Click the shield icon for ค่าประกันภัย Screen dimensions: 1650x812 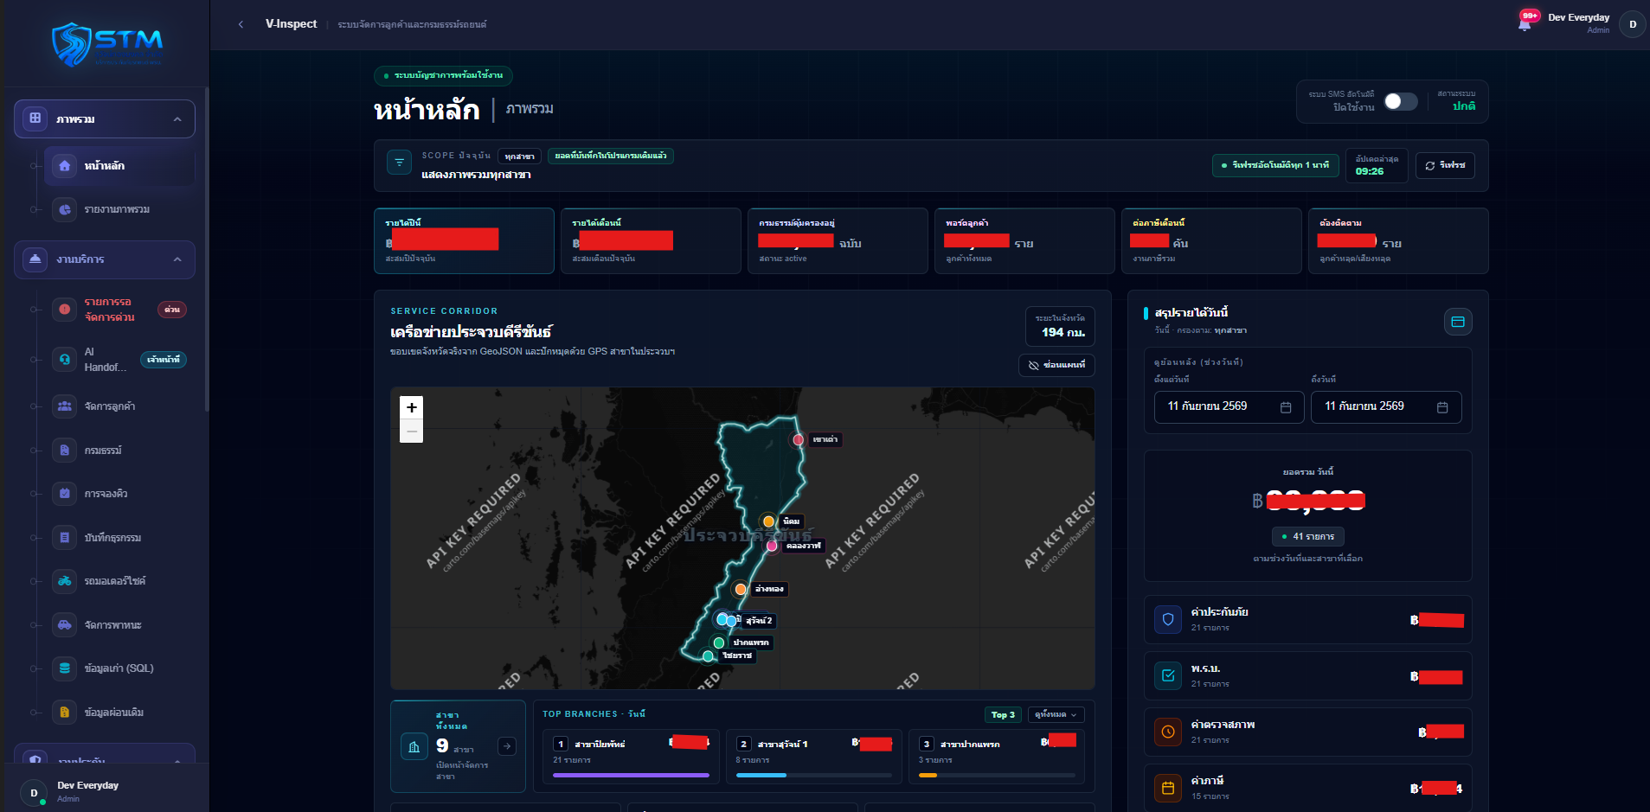tap(1168, 619)
